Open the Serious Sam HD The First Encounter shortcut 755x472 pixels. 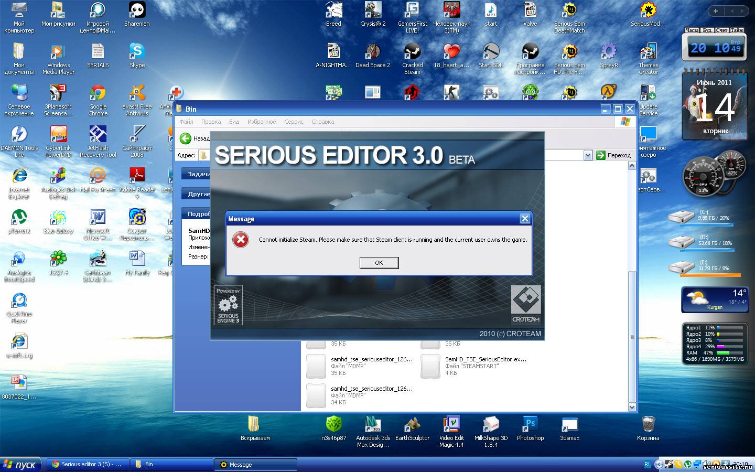click(x=569, y=59)
